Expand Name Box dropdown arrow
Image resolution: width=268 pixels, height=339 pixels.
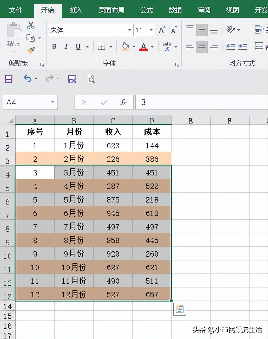click(x=53, y=102)
